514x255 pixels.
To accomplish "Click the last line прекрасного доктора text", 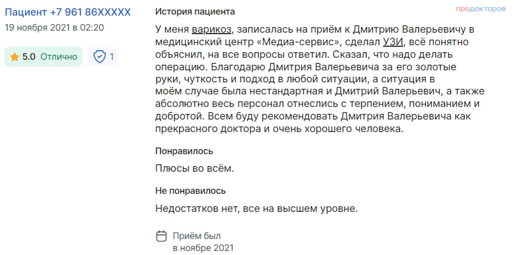I will click(279, 129).
